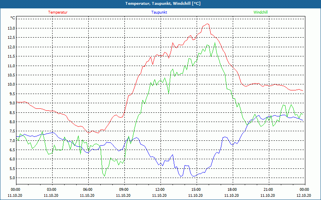Click the 15:00 time label on x-axis

pos(197,190)
